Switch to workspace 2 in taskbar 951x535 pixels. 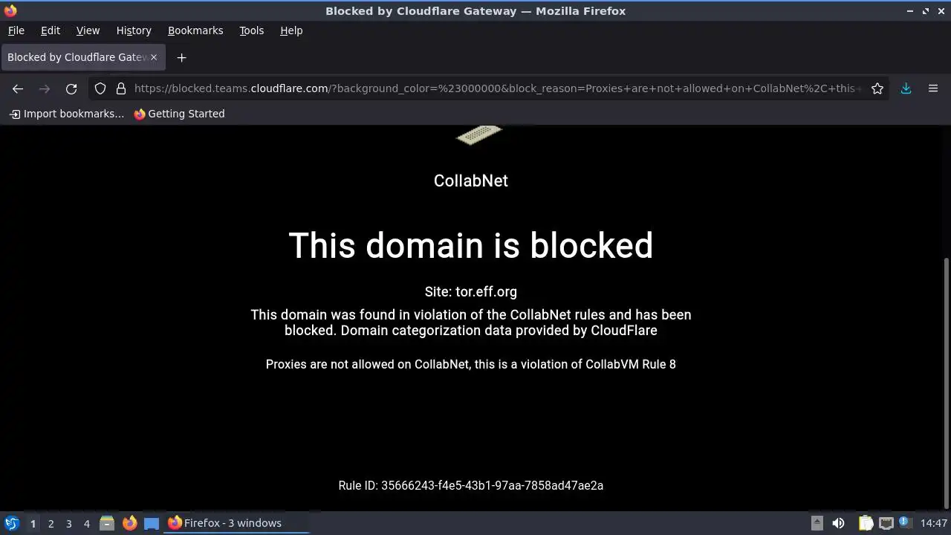click(51, 523)
